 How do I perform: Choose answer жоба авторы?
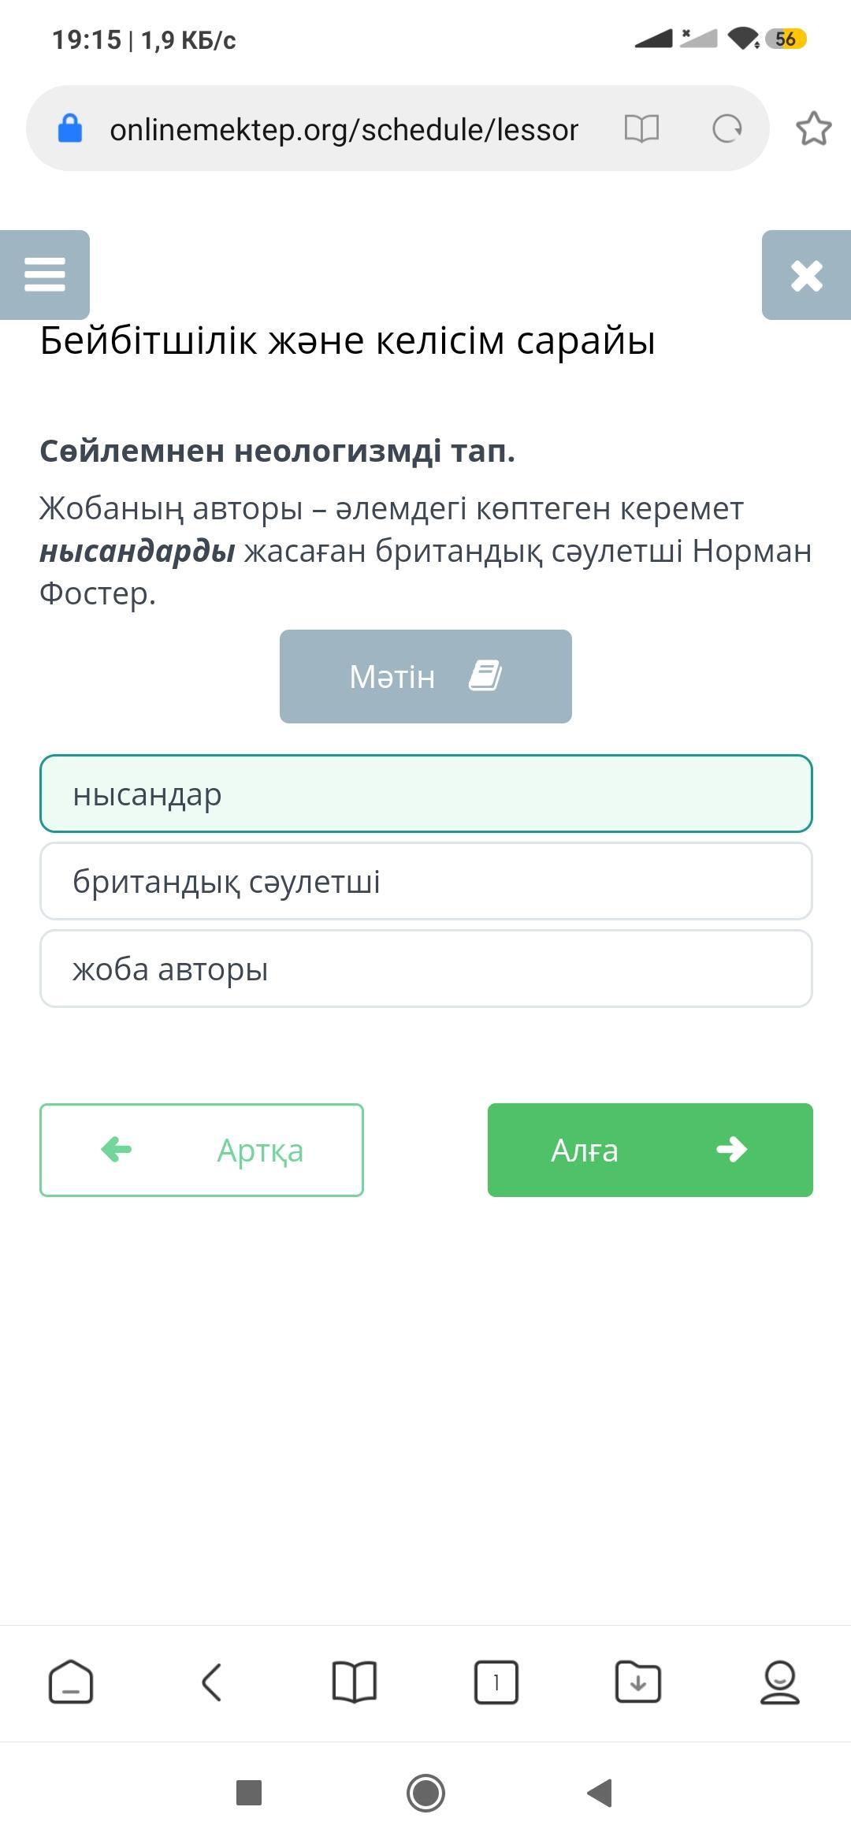425,968
